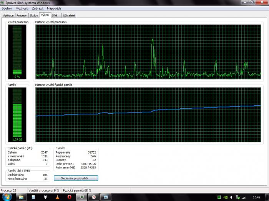Click the NVIDIA tray icon
The image size is (269, 201).
point(226,198)
